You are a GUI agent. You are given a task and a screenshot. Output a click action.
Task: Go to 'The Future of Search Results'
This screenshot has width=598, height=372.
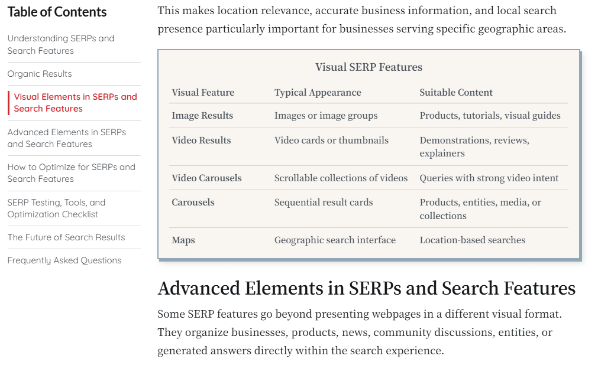coord(66,237)
